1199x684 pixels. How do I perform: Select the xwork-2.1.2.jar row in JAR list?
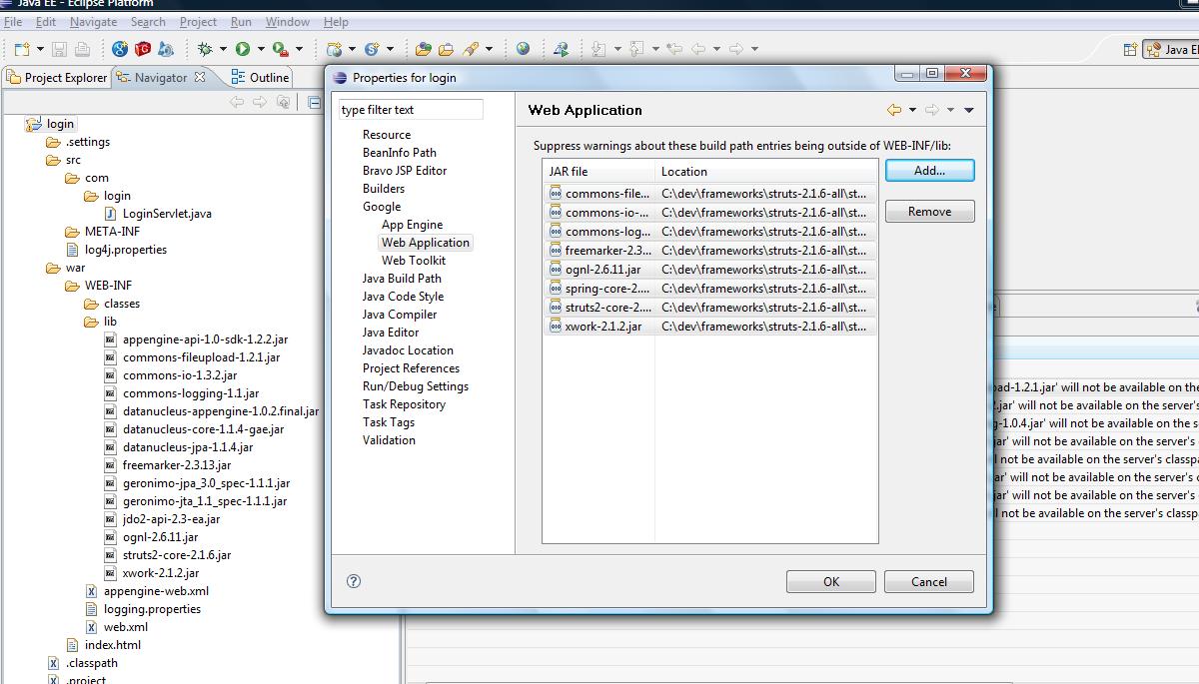[599, 327]
